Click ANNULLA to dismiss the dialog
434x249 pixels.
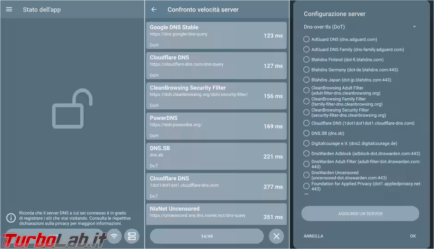point(313,236)
